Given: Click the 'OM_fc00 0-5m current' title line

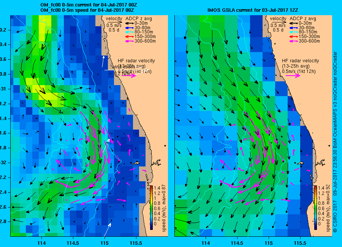Looking at the screenshot, I should point(89,5).
